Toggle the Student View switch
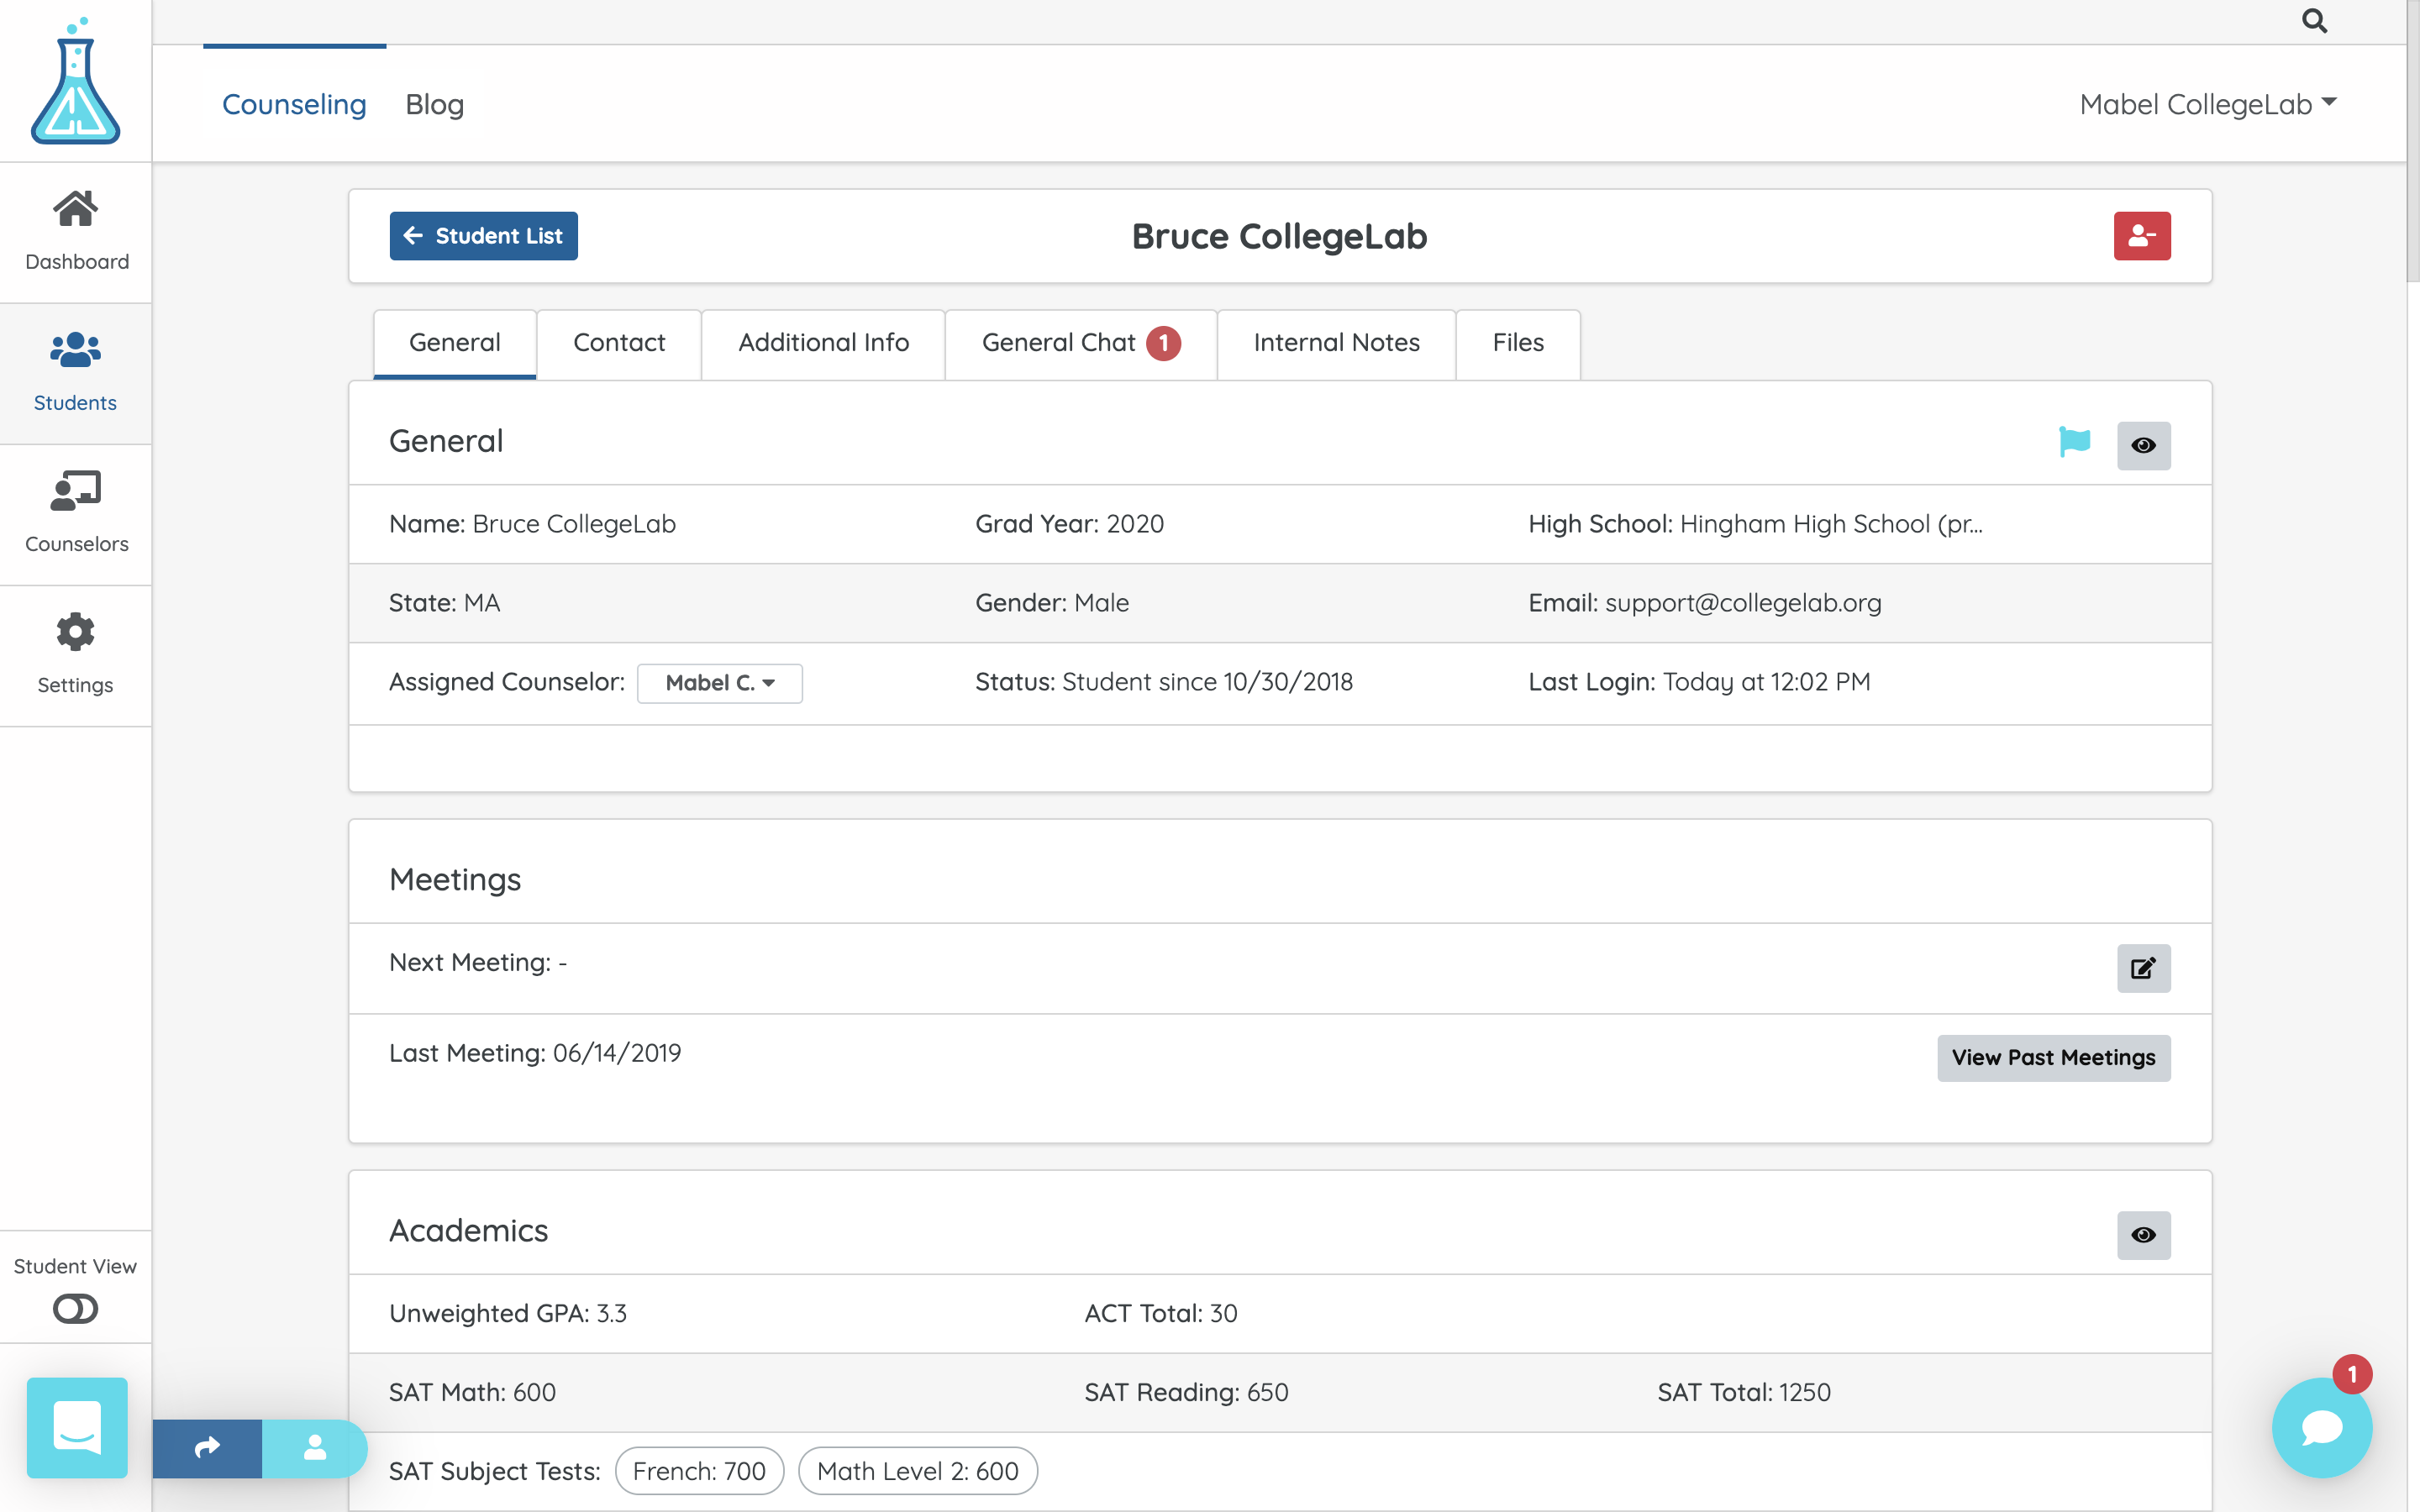The width and height of the screenshot is (2420, 1512). [75, 1308]
